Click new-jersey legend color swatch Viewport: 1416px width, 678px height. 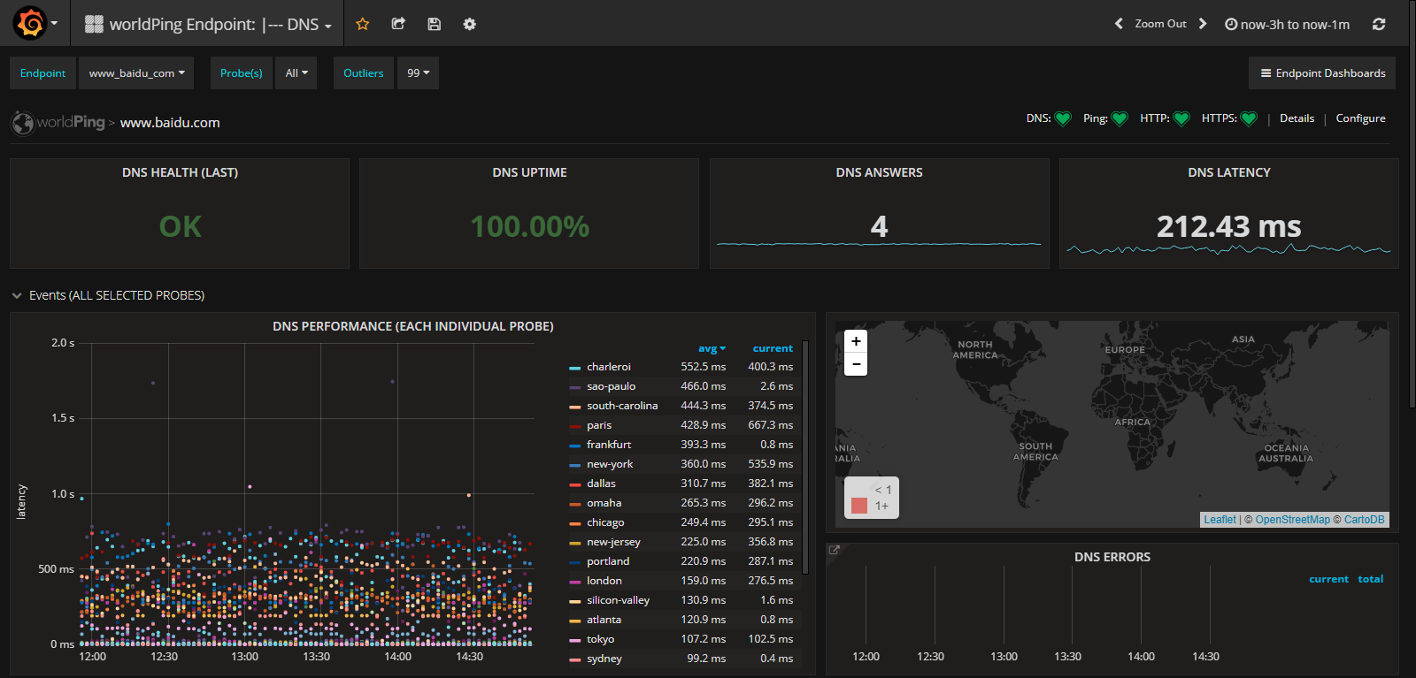click(575, 543)
